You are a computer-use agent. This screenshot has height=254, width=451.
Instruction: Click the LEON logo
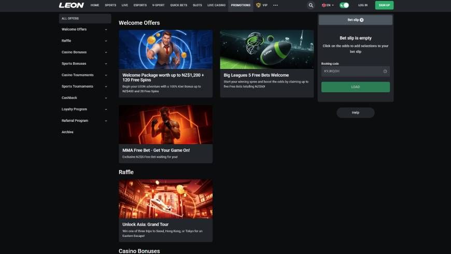point(72,5)
